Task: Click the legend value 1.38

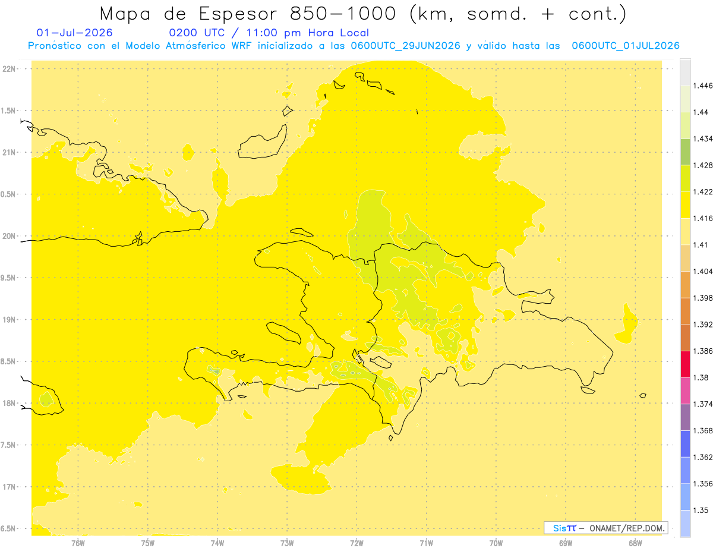Action: pyautogui.click(x=701, y=377)
